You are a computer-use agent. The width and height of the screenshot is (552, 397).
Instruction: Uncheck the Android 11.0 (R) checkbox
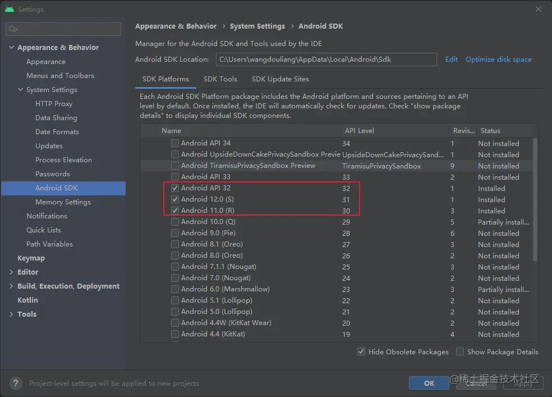tap(174, 211)
